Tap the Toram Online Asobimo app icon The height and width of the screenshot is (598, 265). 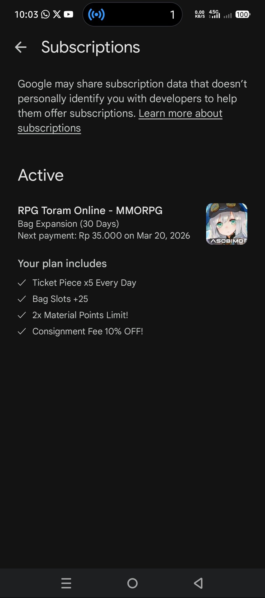pyautogui.click(x=227, y=224)
